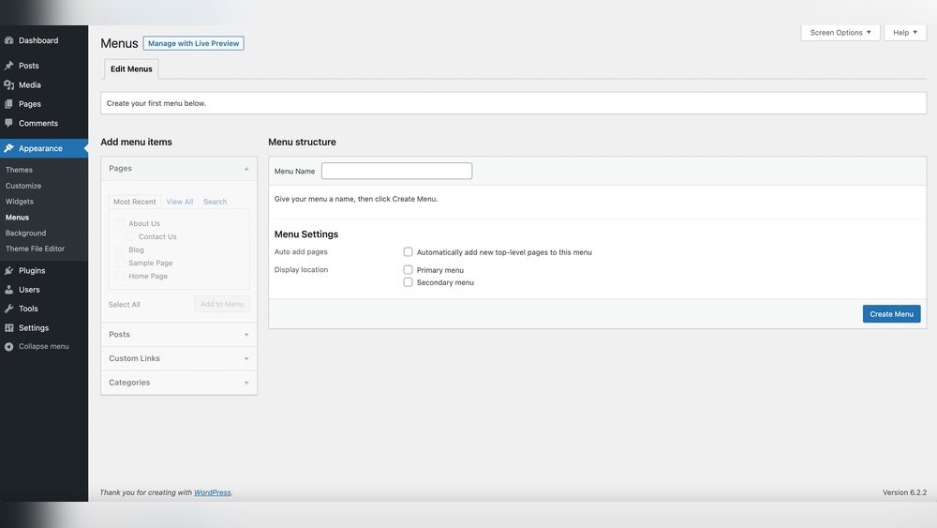Open the Widgets submenu item
937x528 pixels.
click(20, 202)
